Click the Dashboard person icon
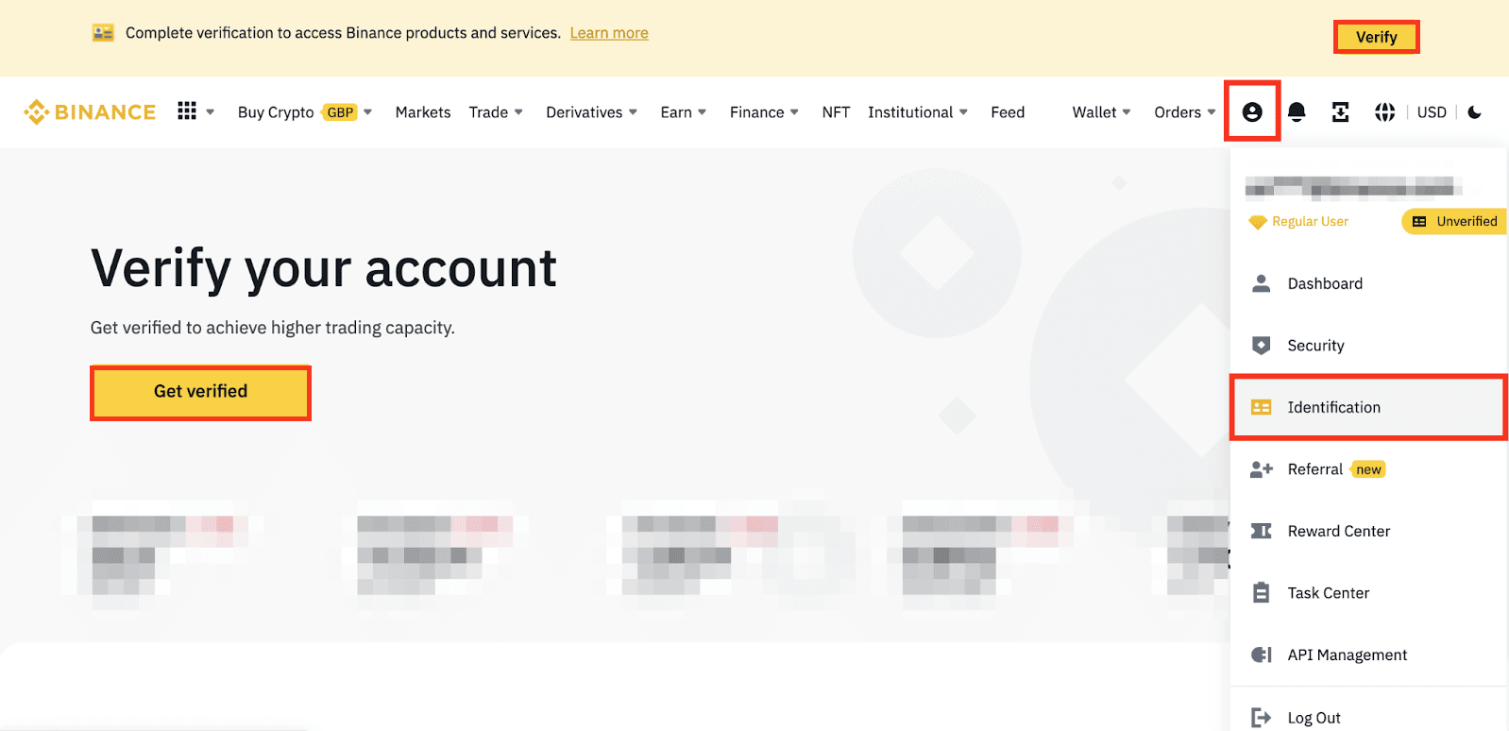1509x731 pixels. point(1261,283)
